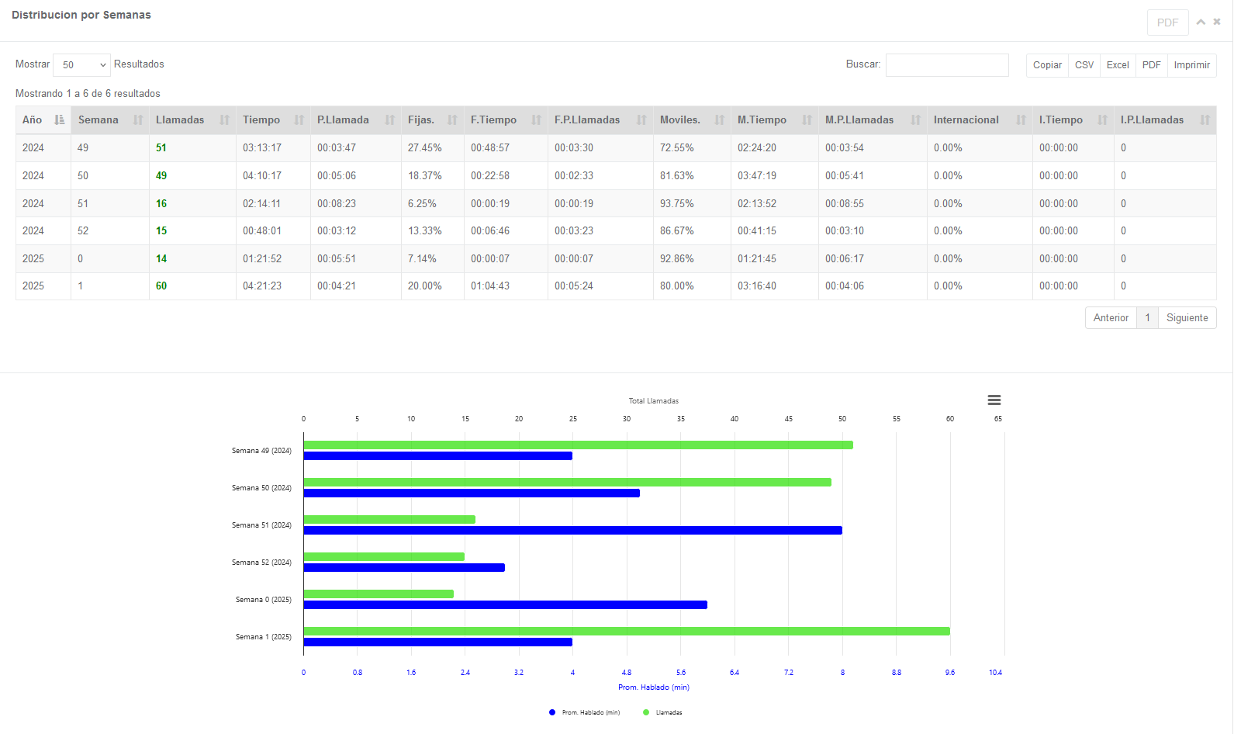Sort by Internacional column arrows

coord(1021,120)
